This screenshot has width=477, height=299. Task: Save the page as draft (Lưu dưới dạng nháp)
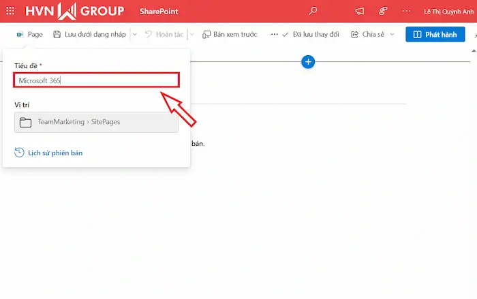90,34
